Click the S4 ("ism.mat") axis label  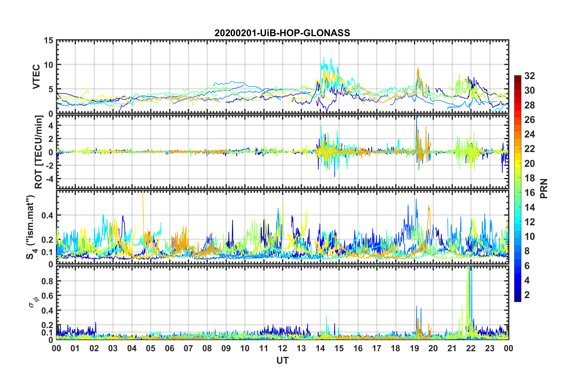[x=31, y=227]
